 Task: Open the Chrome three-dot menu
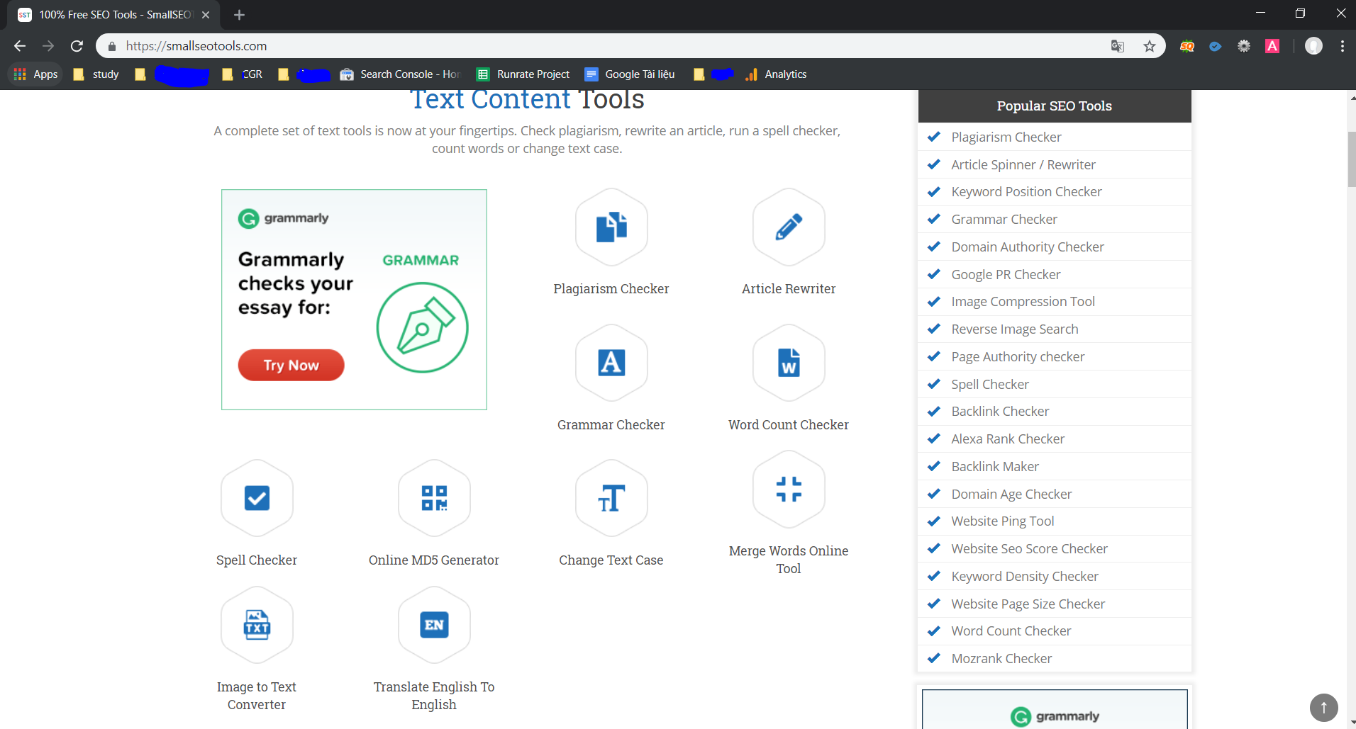tap(1343, 46)
